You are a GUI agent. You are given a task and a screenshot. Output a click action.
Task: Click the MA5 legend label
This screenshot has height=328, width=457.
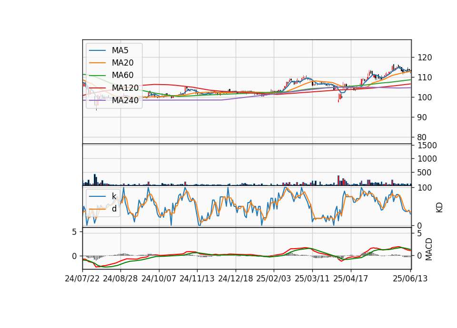[120, 50]
